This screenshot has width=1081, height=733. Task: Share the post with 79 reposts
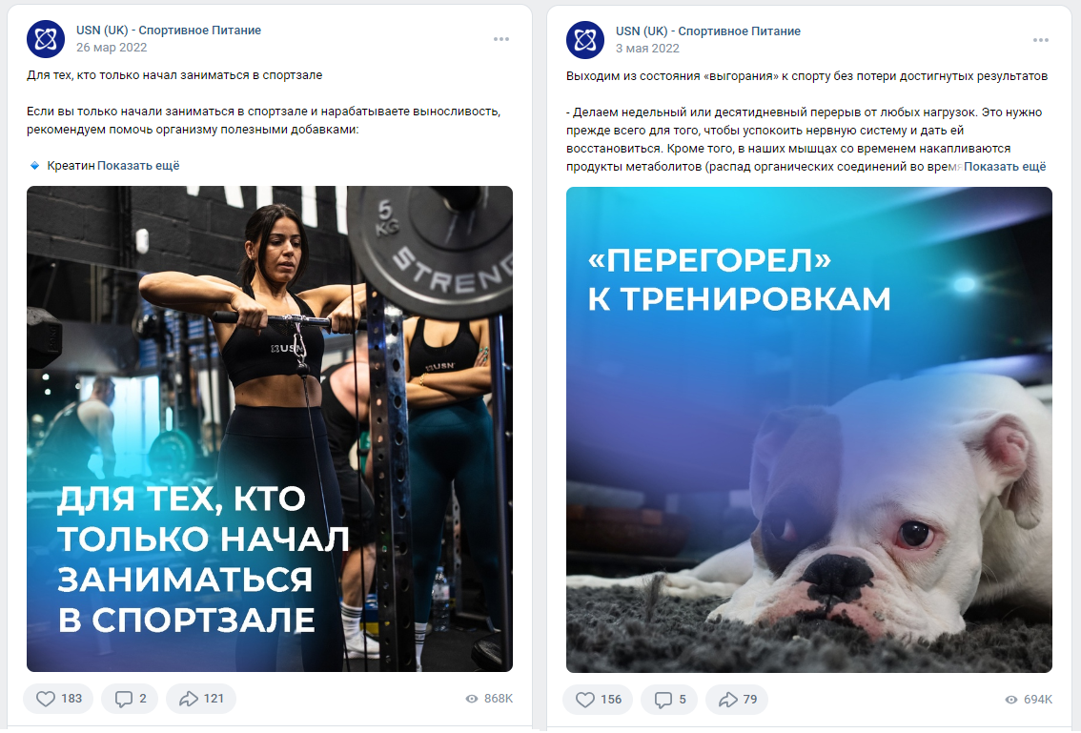737,700
